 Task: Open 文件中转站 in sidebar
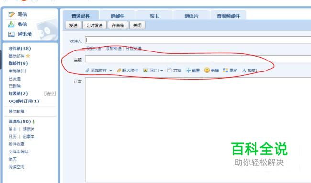tap(19, 152)
